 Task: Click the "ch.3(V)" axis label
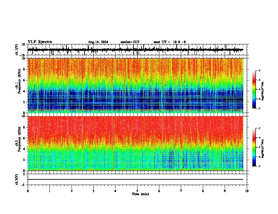[x=17, y=180]
